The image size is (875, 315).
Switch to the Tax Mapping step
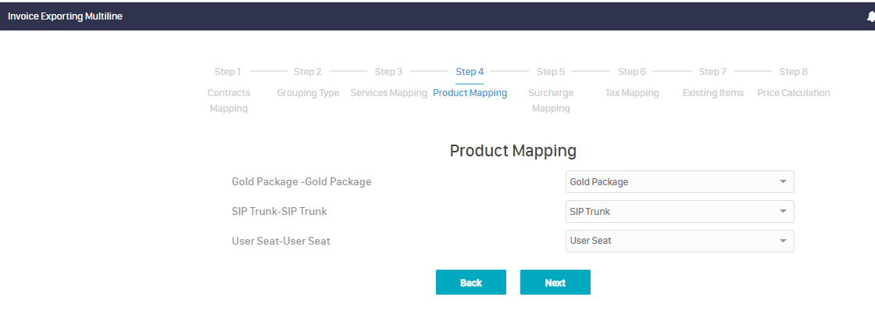click(x=632, y=93)
